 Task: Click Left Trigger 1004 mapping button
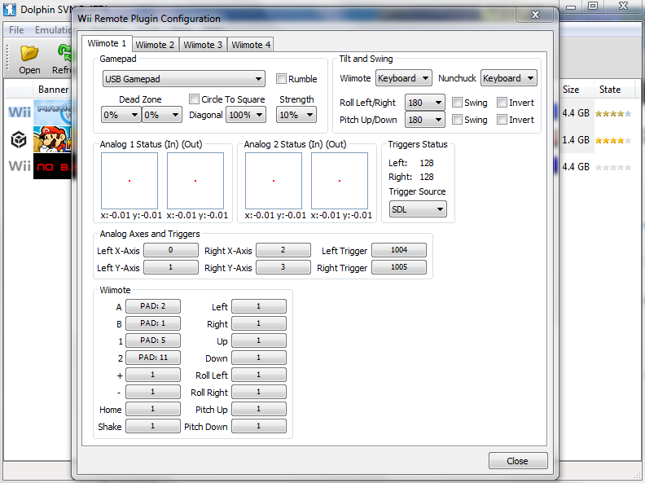[399, 250]
